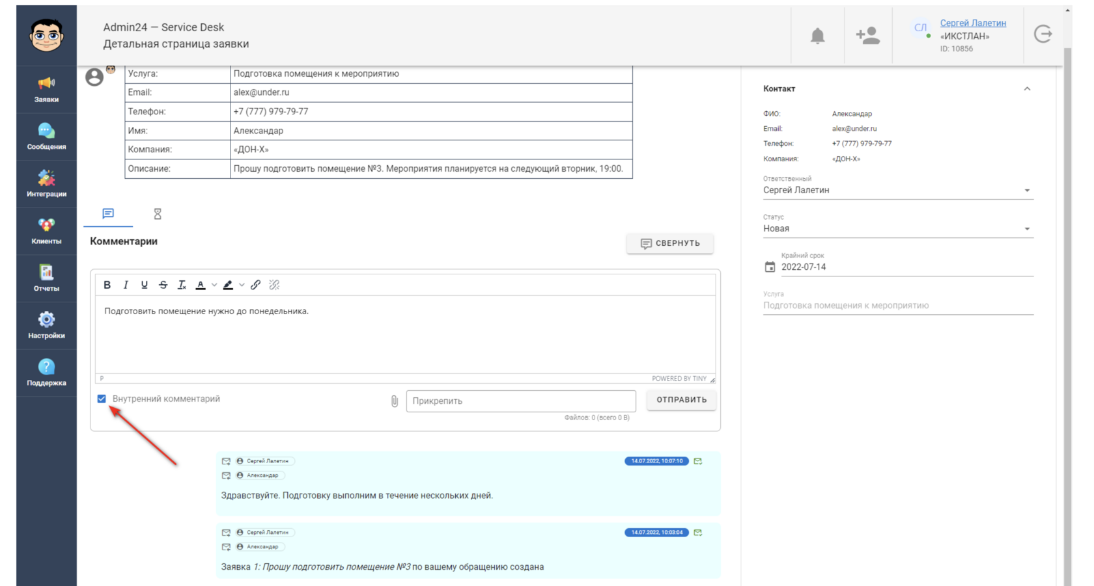Screen dimensions: 1094x586
Task: Toggle strikethrough formatting
Action: point(163,285)
